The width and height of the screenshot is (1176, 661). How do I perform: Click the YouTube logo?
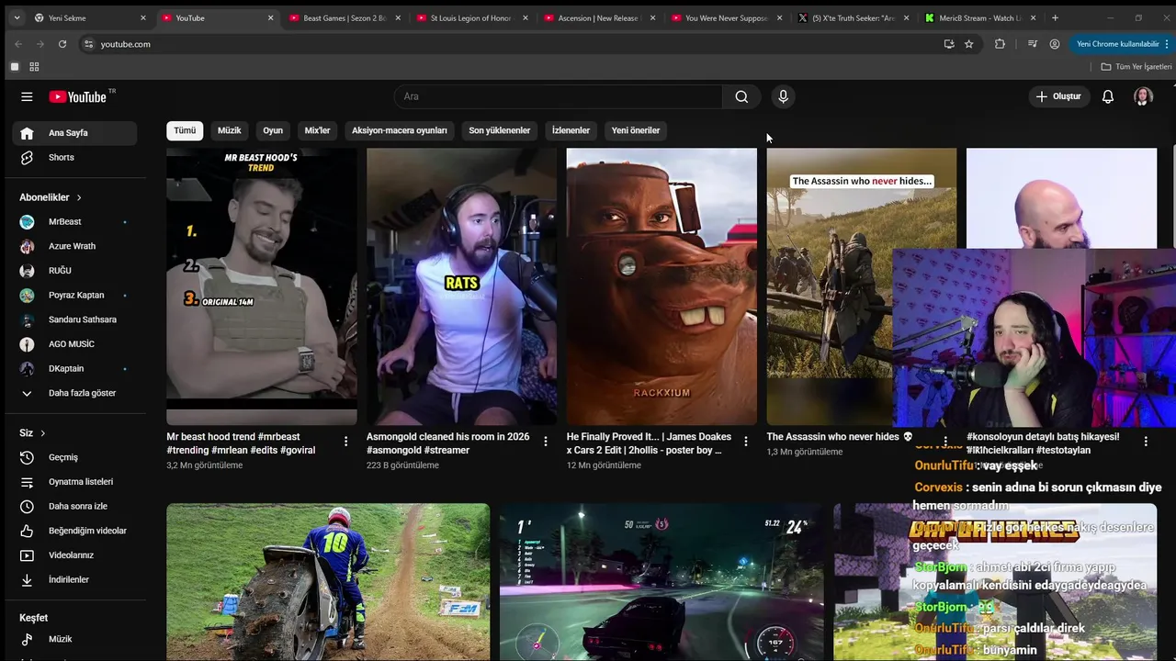coord(78,96)
